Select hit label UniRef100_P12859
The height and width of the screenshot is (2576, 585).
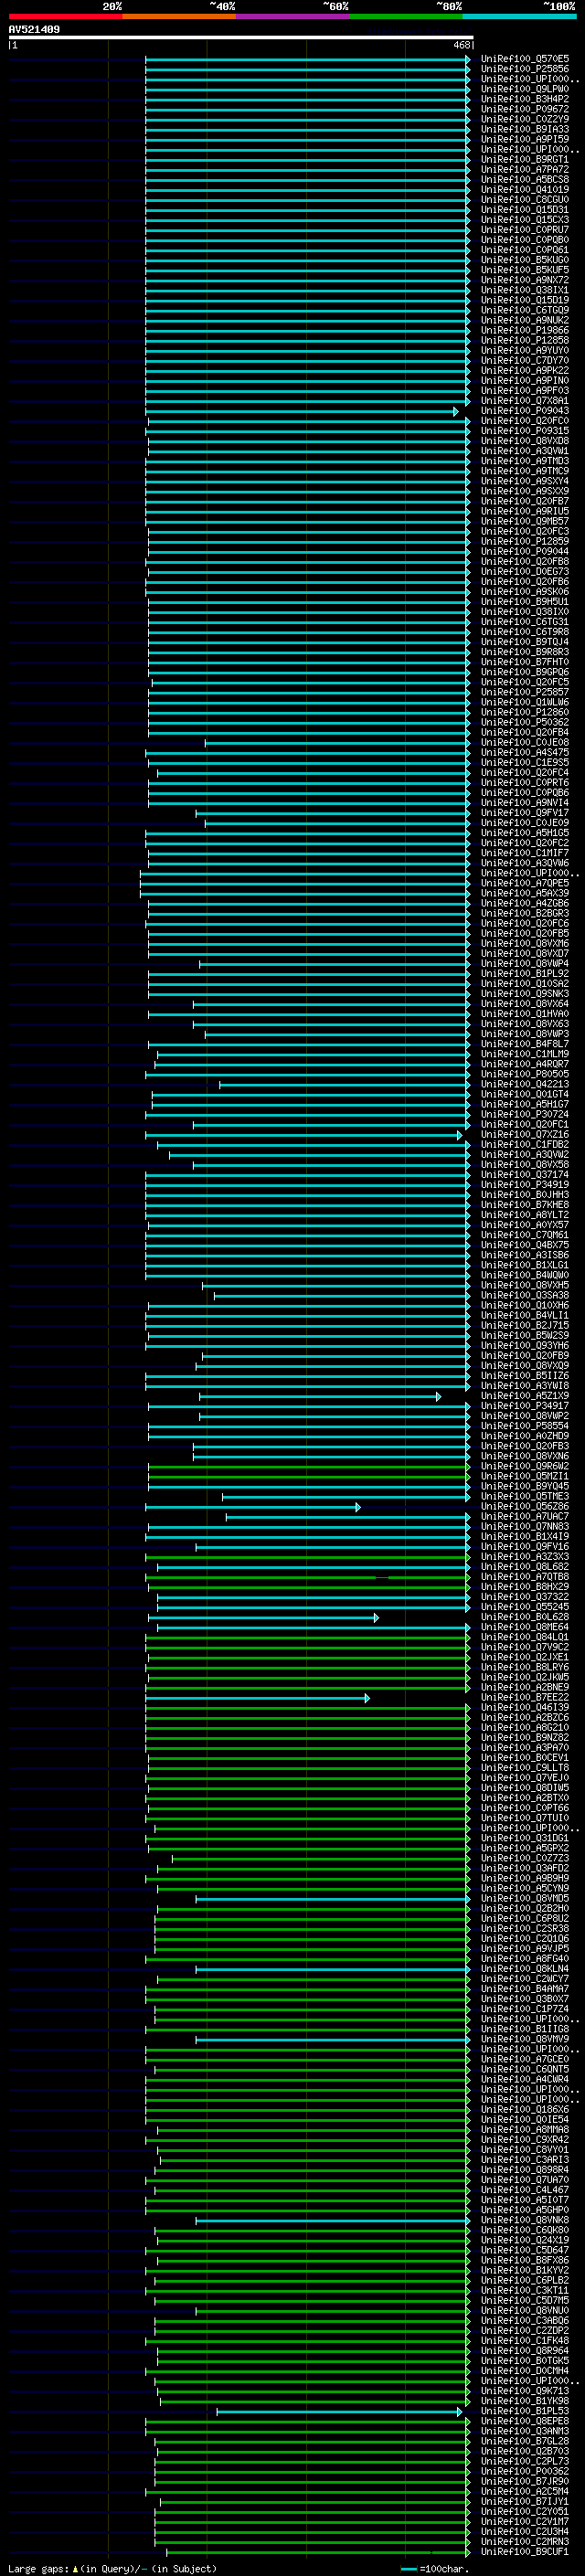coord(525,541)
